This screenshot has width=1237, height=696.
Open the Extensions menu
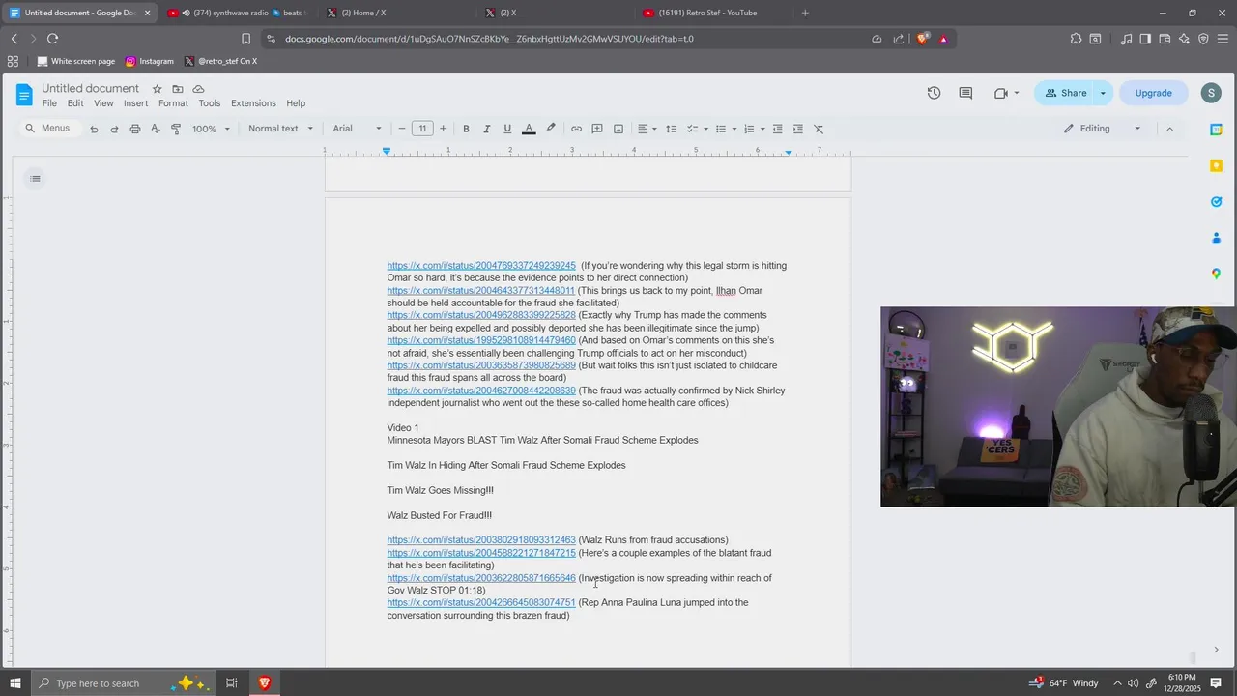(253, 103)
